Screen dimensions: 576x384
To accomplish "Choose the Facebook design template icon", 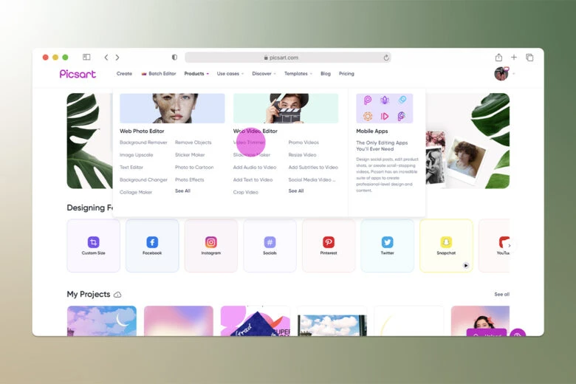I will pos(152,242).
